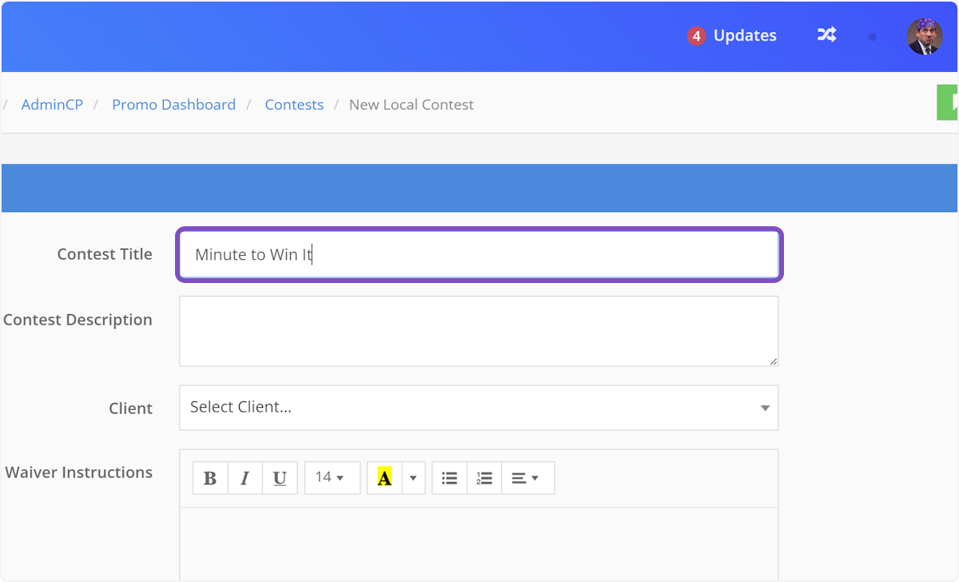Focus the Contest Title input field

(x=478, y=255)
